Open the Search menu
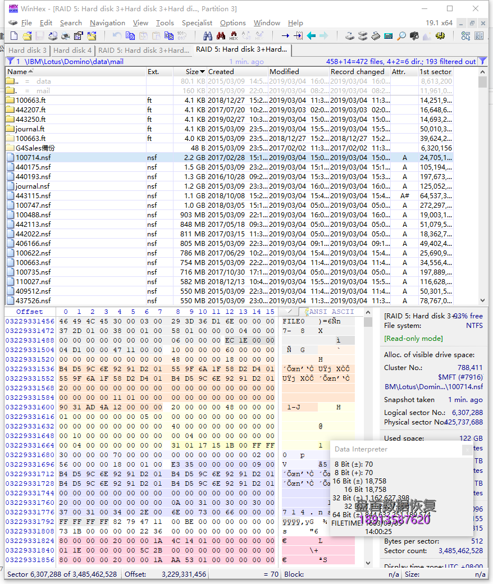 71,22
